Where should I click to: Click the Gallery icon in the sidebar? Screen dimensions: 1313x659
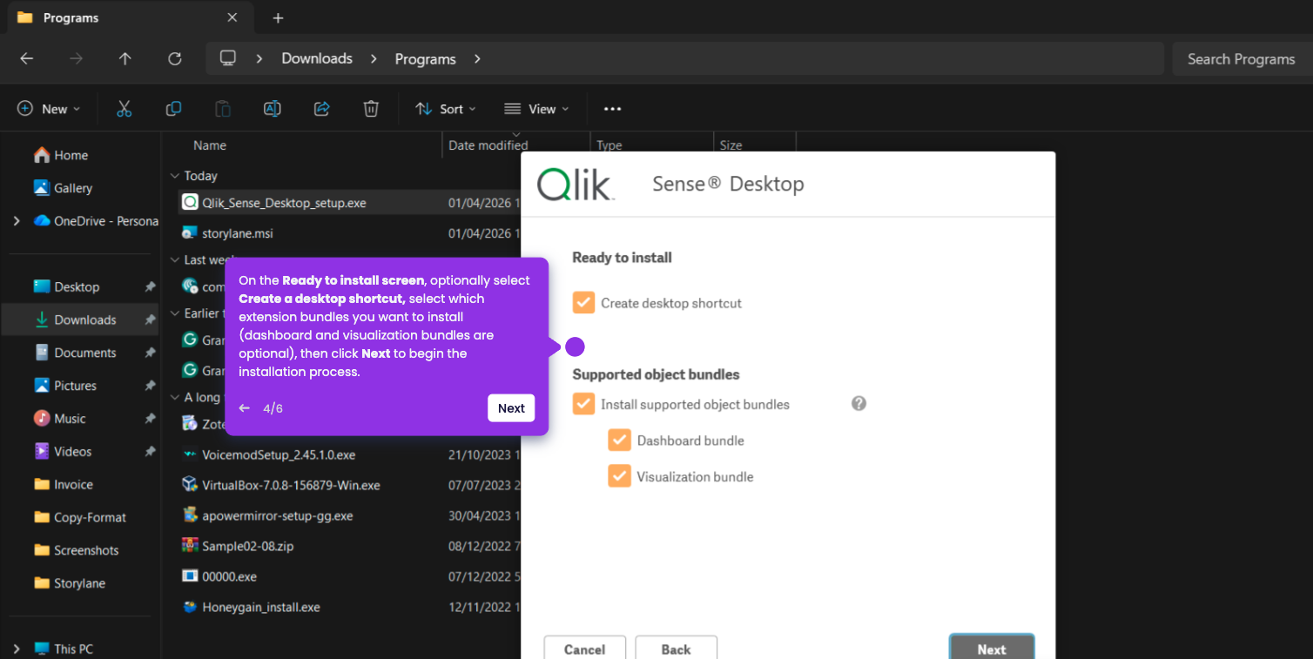pos(42,188)
